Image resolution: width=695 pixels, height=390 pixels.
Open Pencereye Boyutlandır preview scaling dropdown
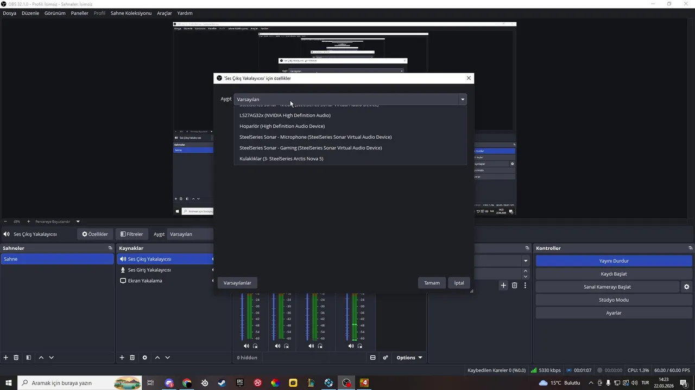coord(58,221)
